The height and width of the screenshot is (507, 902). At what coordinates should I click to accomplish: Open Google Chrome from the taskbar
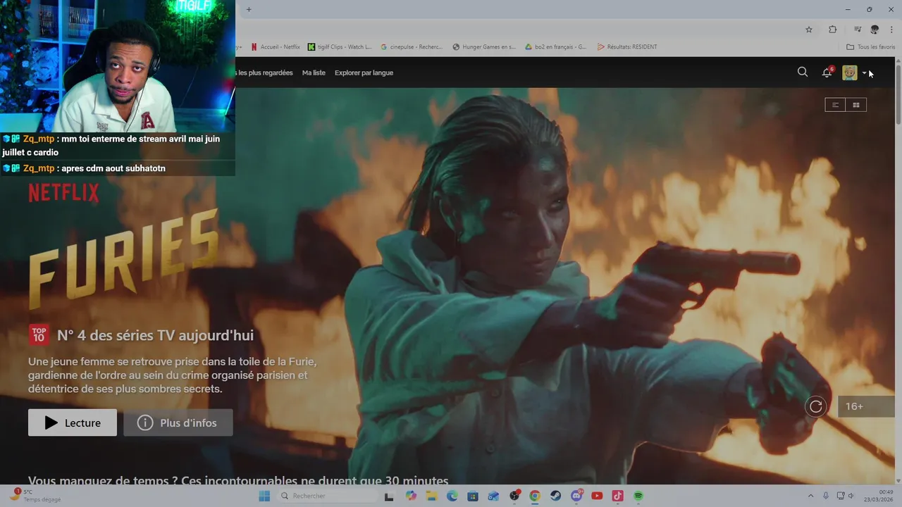[535, 496]
